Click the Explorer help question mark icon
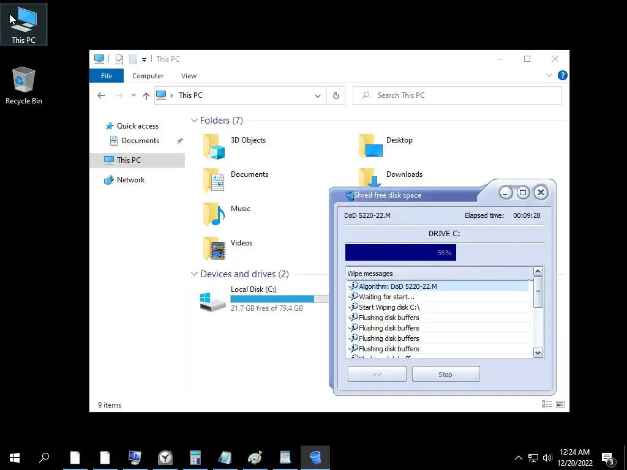The width and height of the screenshot is (627, 470). [x=562, y=75]
